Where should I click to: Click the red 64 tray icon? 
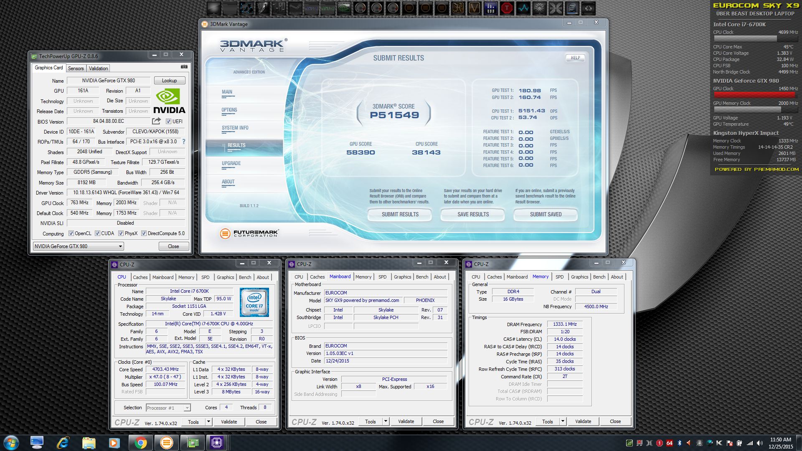[x=670, y=443]
